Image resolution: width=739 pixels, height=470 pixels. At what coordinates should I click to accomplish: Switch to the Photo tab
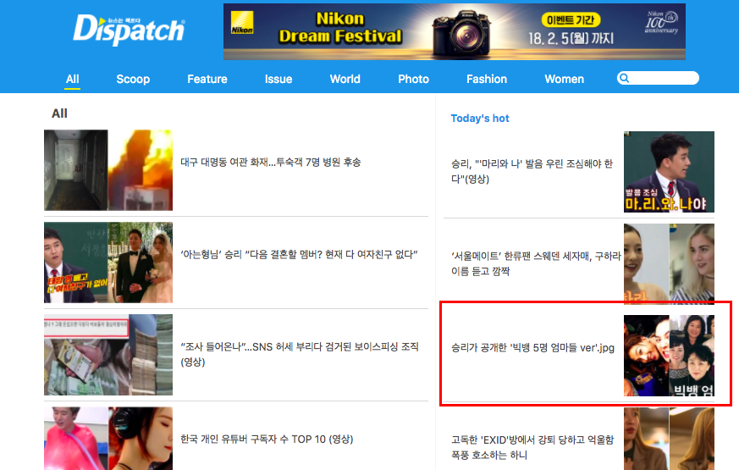(413, 80)
